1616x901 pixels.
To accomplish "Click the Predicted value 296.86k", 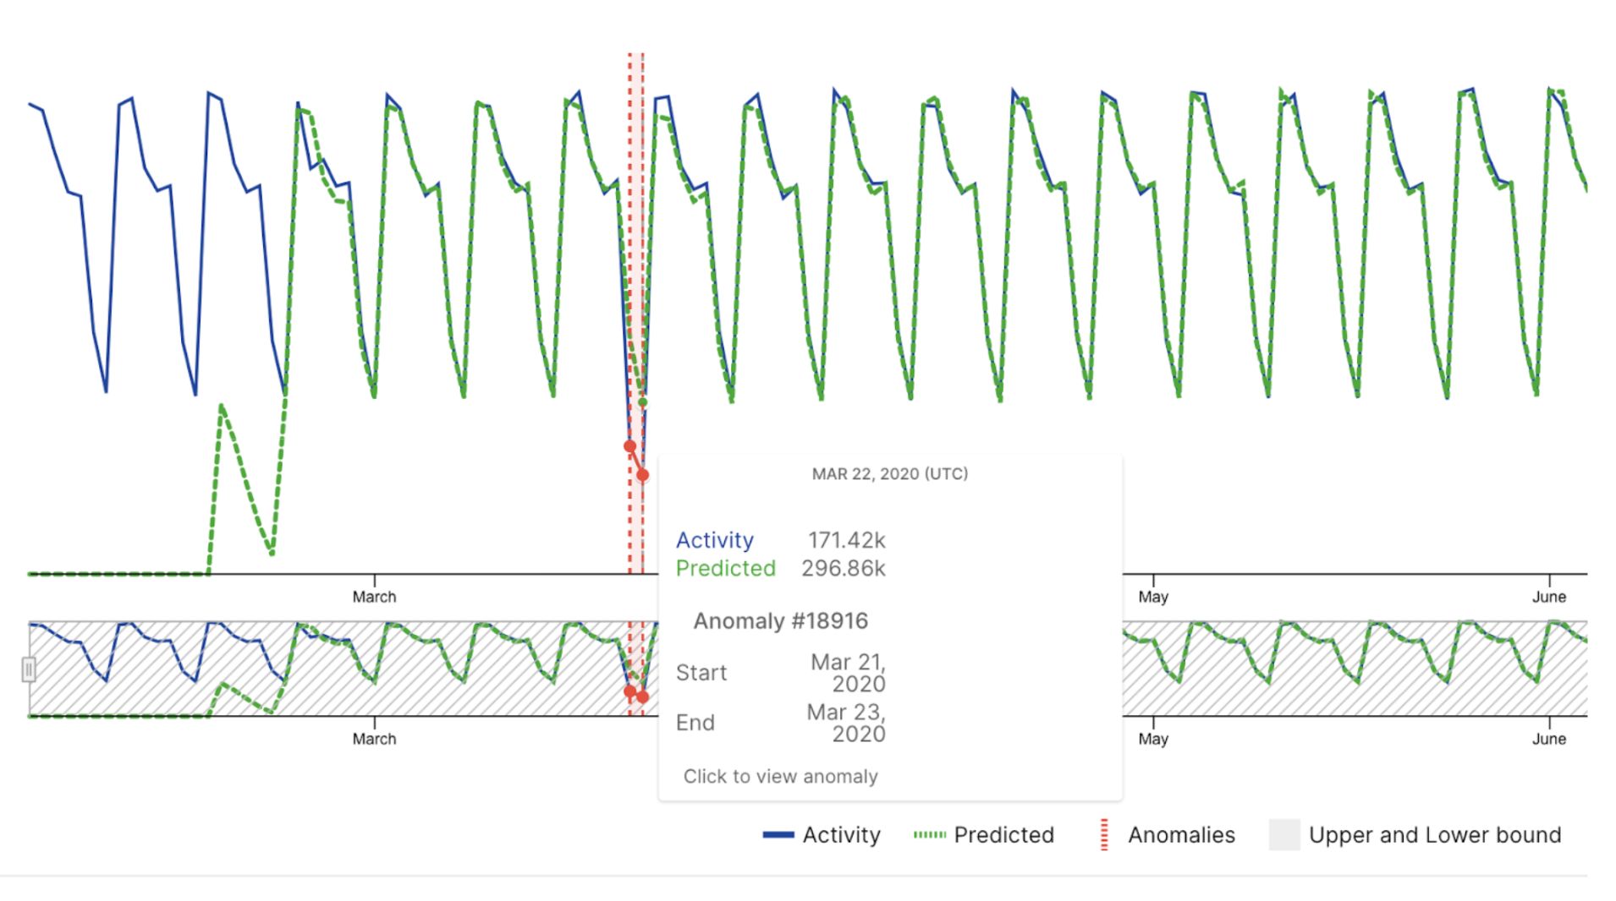I will click(x=844, y=569).
